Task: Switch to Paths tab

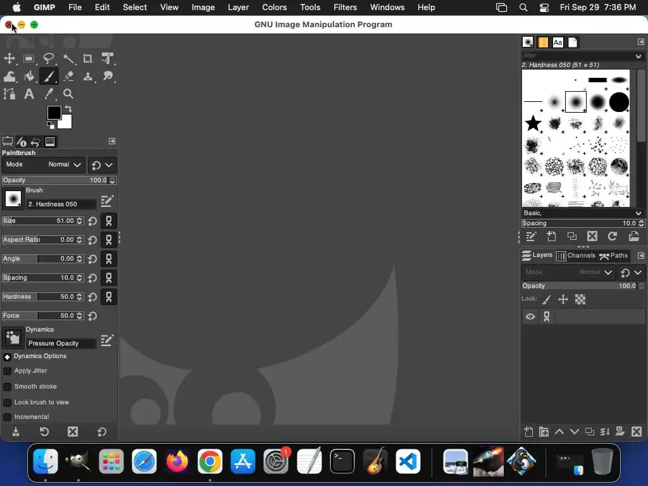Action: point(614,256)
